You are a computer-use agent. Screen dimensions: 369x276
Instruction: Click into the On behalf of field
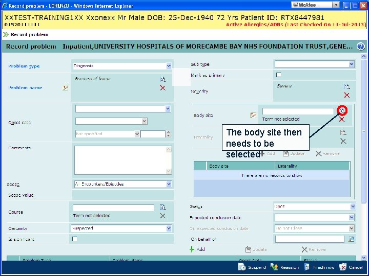pos(310,239)
